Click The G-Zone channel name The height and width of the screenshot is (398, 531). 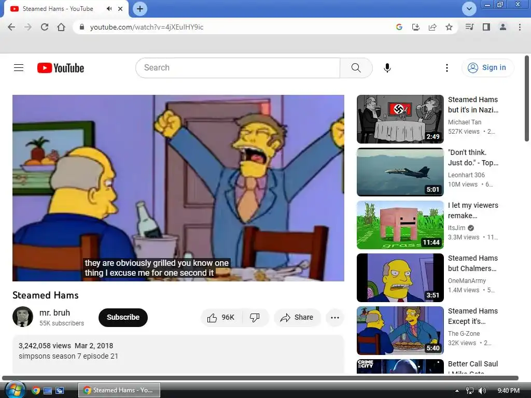[464, 333]
